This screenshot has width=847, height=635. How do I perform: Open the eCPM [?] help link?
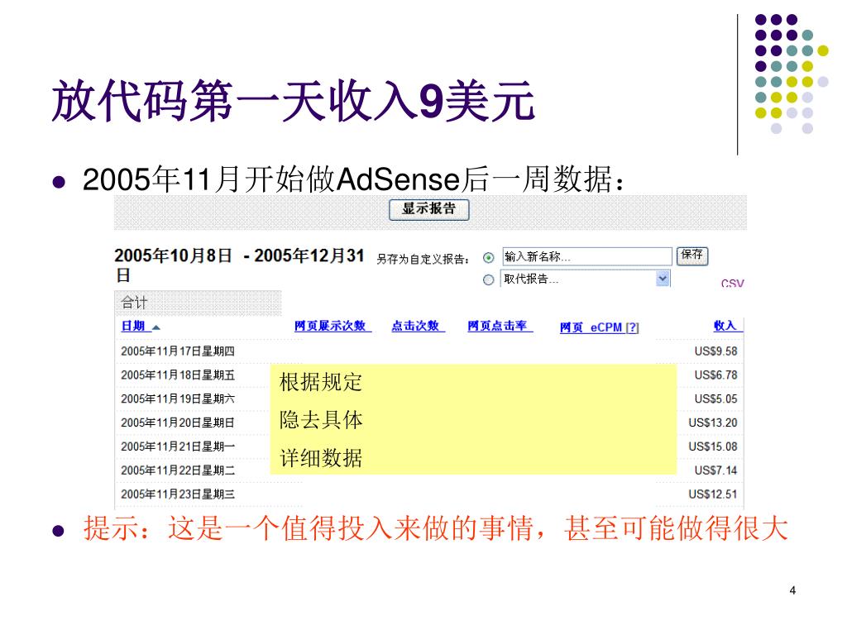[632, 327]
